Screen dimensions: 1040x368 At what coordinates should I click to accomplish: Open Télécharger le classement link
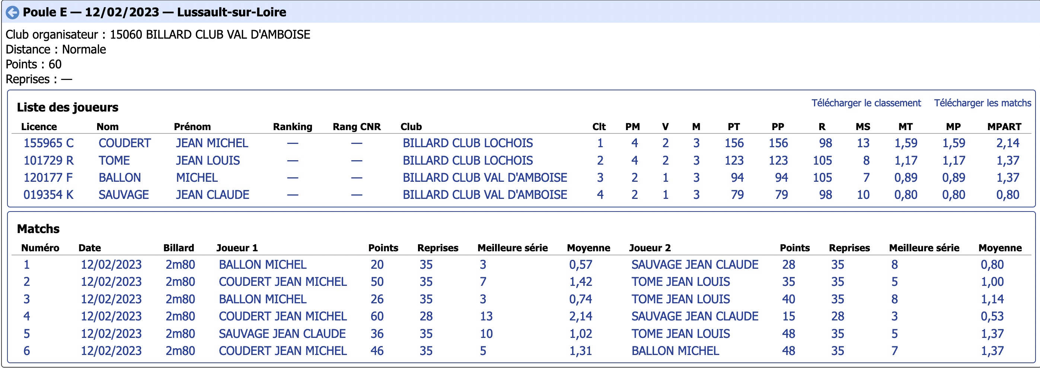[x=866, y=103]
